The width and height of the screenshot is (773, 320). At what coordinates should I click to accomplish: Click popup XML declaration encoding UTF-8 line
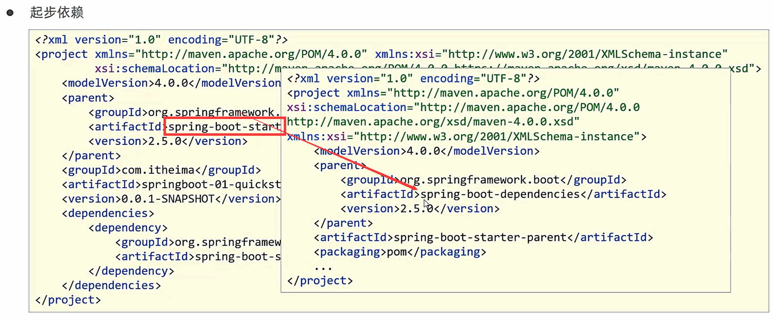[x=413, y=79]
